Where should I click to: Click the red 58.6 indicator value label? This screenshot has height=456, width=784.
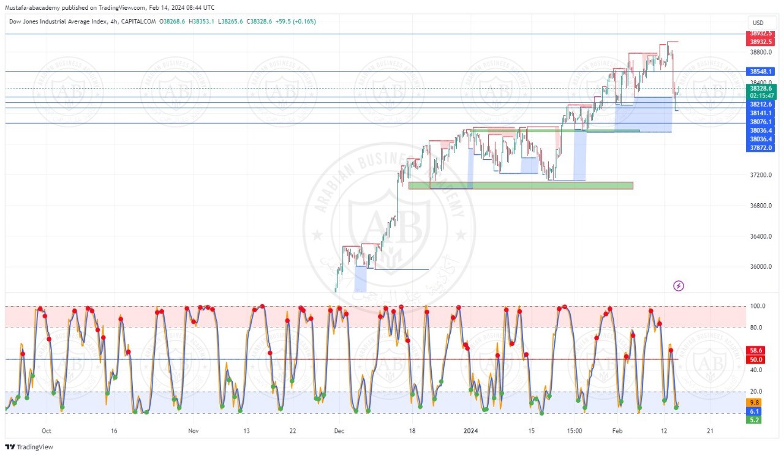pyautogui.click(x=755, y=350)
